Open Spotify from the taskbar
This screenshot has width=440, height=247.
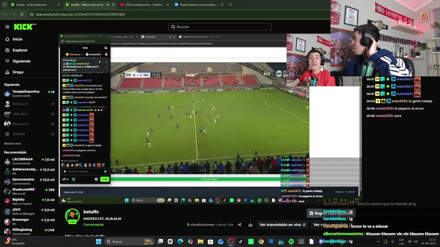click(291, 242)
